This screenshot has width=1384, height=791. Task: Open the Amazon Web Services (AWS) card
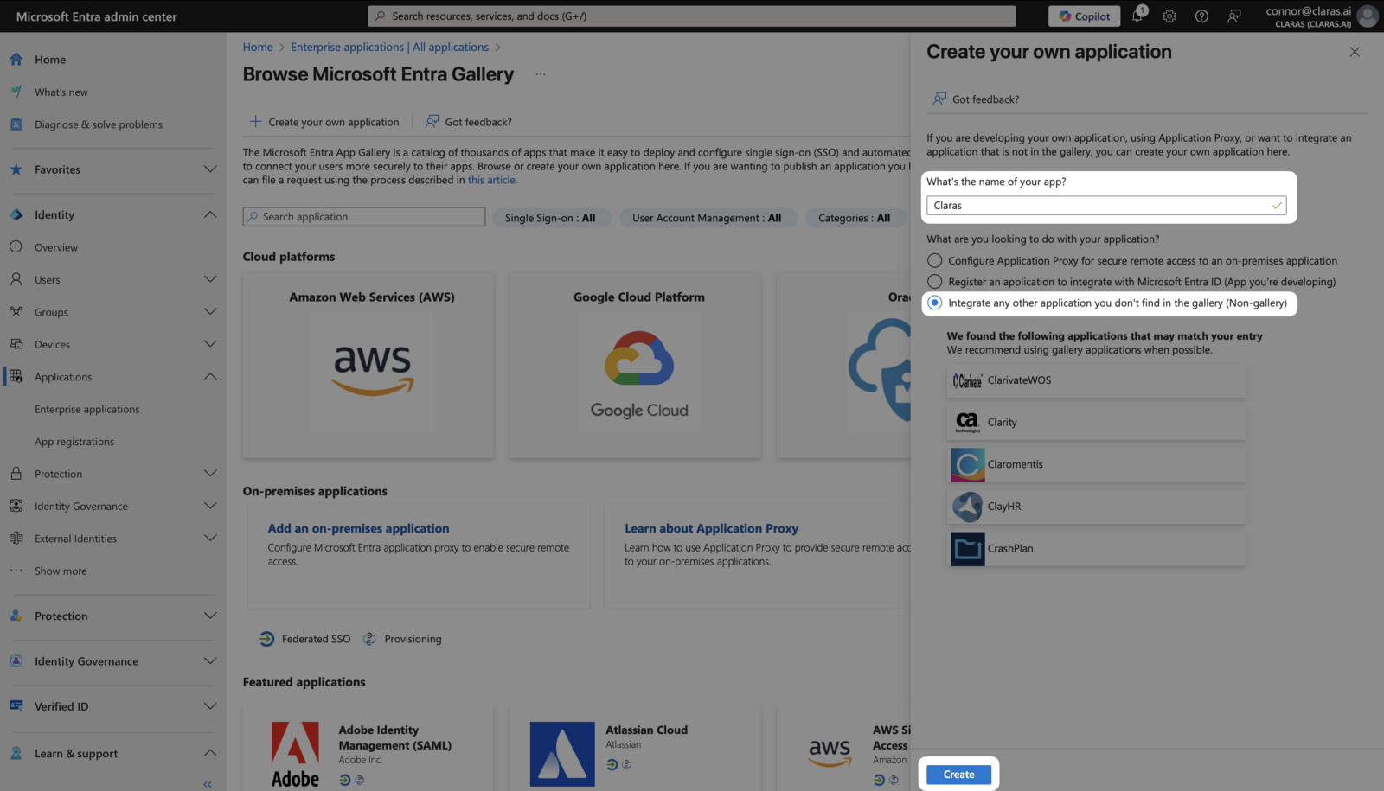(368, 366)
